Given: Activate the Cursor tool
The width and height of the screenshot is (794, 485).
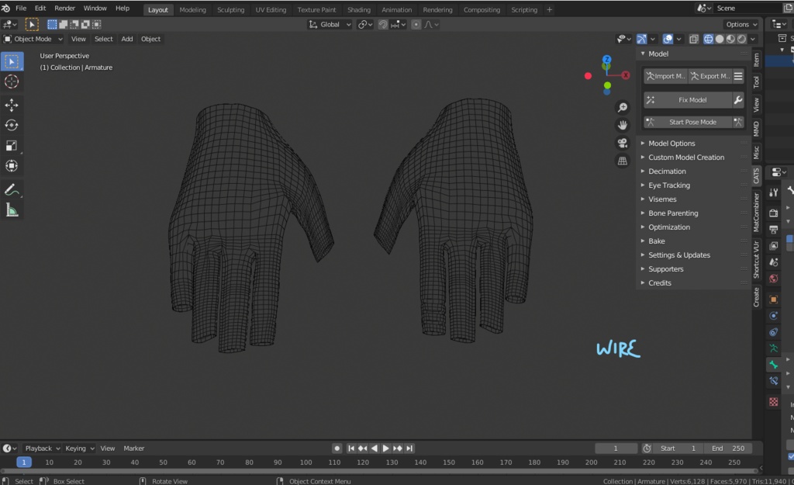Looking at the screenshot, I should click(x=12, y=81).
